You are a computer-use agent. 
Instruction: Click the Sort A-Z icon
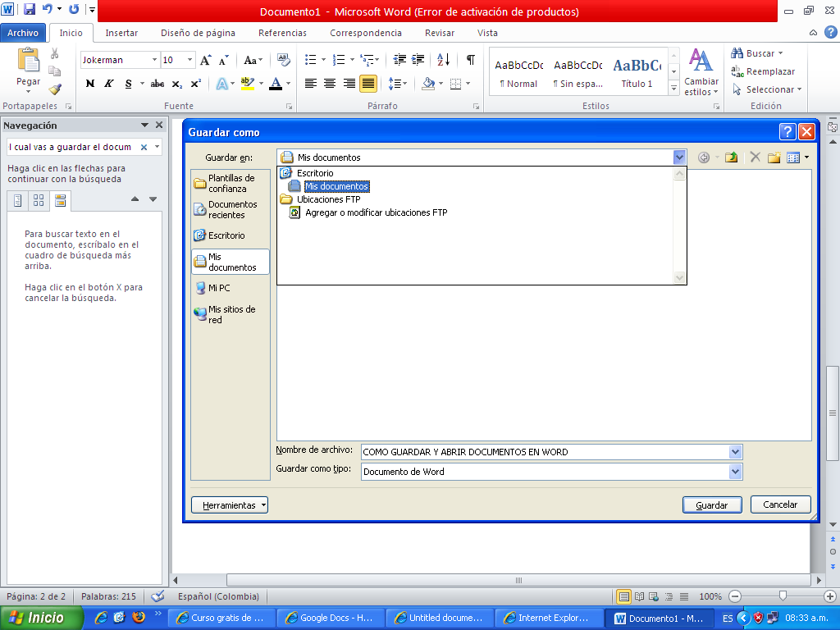coord(444,59)
